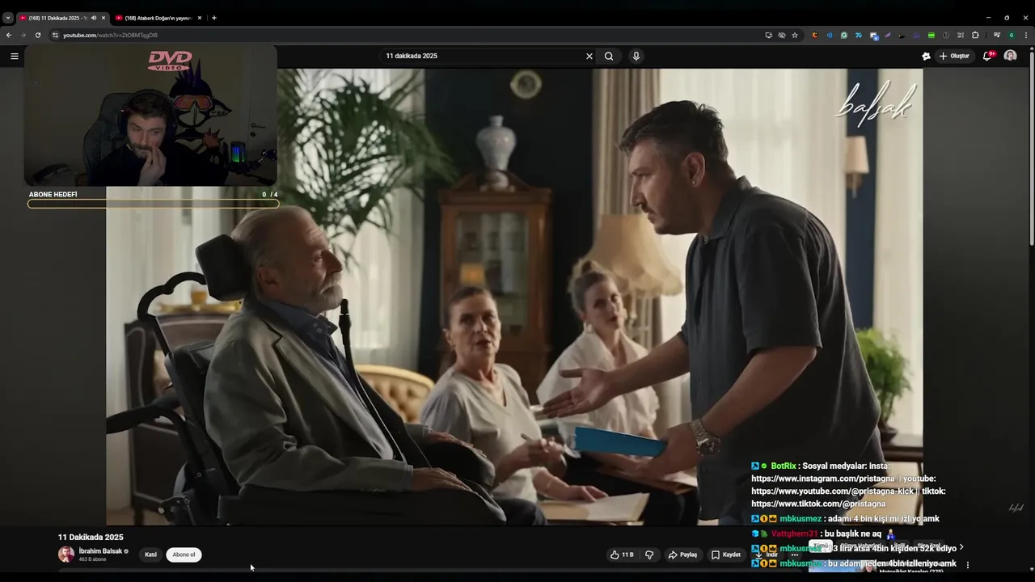Open the extensions puzzle icon

click(975, 35)
